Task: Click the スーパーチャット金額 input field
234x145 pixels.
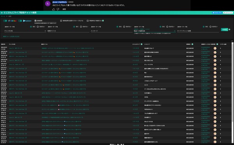Action: [198, 31]
